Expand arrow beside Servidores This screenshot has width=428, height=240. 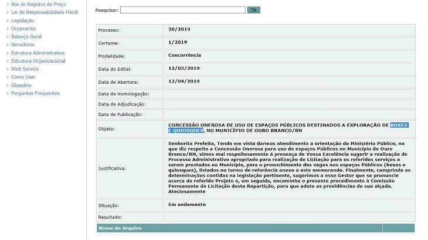[8, 44]
